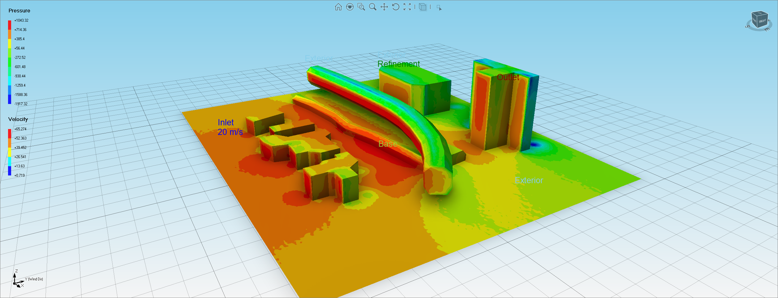Activate the Look At eye tool
The image size is (778, 298).
(350, 7)
